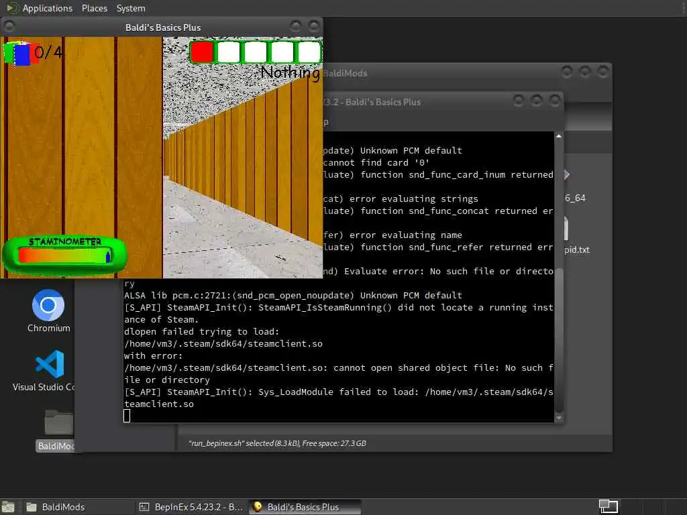Click the show desktop icon in taskbar
The width and height of the screenshot is (687, 515).
click(8, 508)
